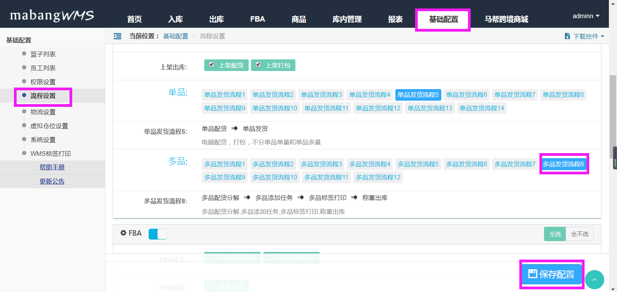Open 物流设置 in the sidebar
This screenshot has height=292, width=617.
[x=43, y=112]
